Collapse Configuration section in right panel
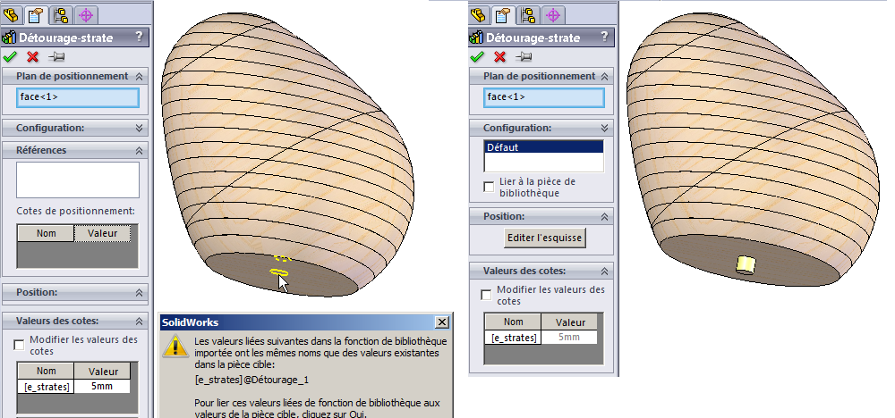Image resolution: width=895 pixels, height=418 pixels. [605, 128]
